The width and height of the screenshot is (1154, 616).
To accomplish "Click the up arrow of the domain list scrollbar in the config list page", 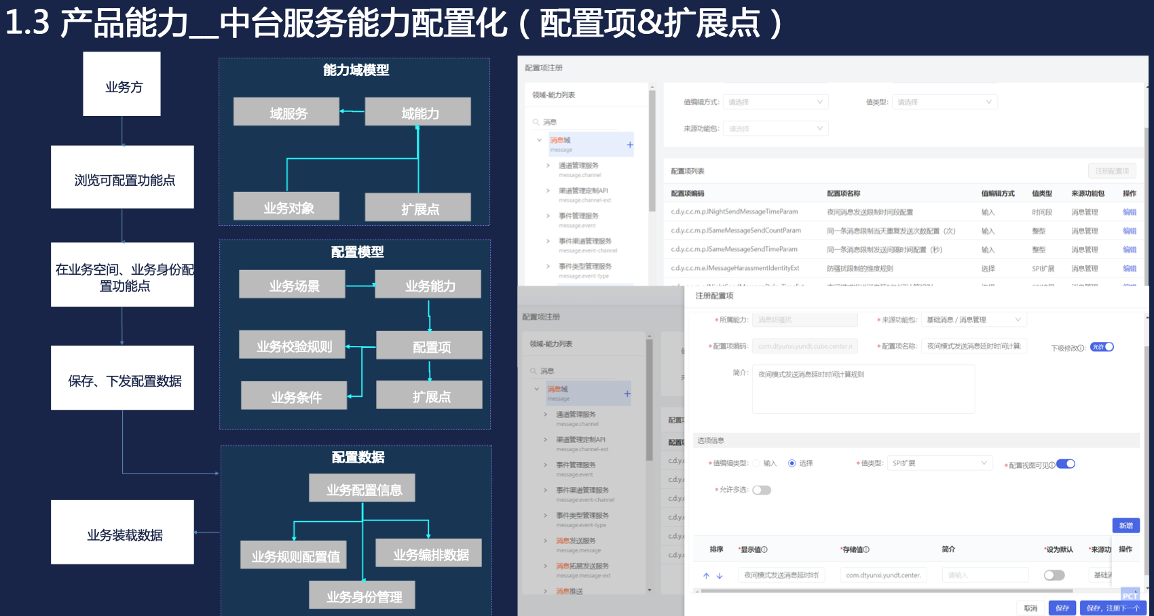I will click(x=652, y=87).
